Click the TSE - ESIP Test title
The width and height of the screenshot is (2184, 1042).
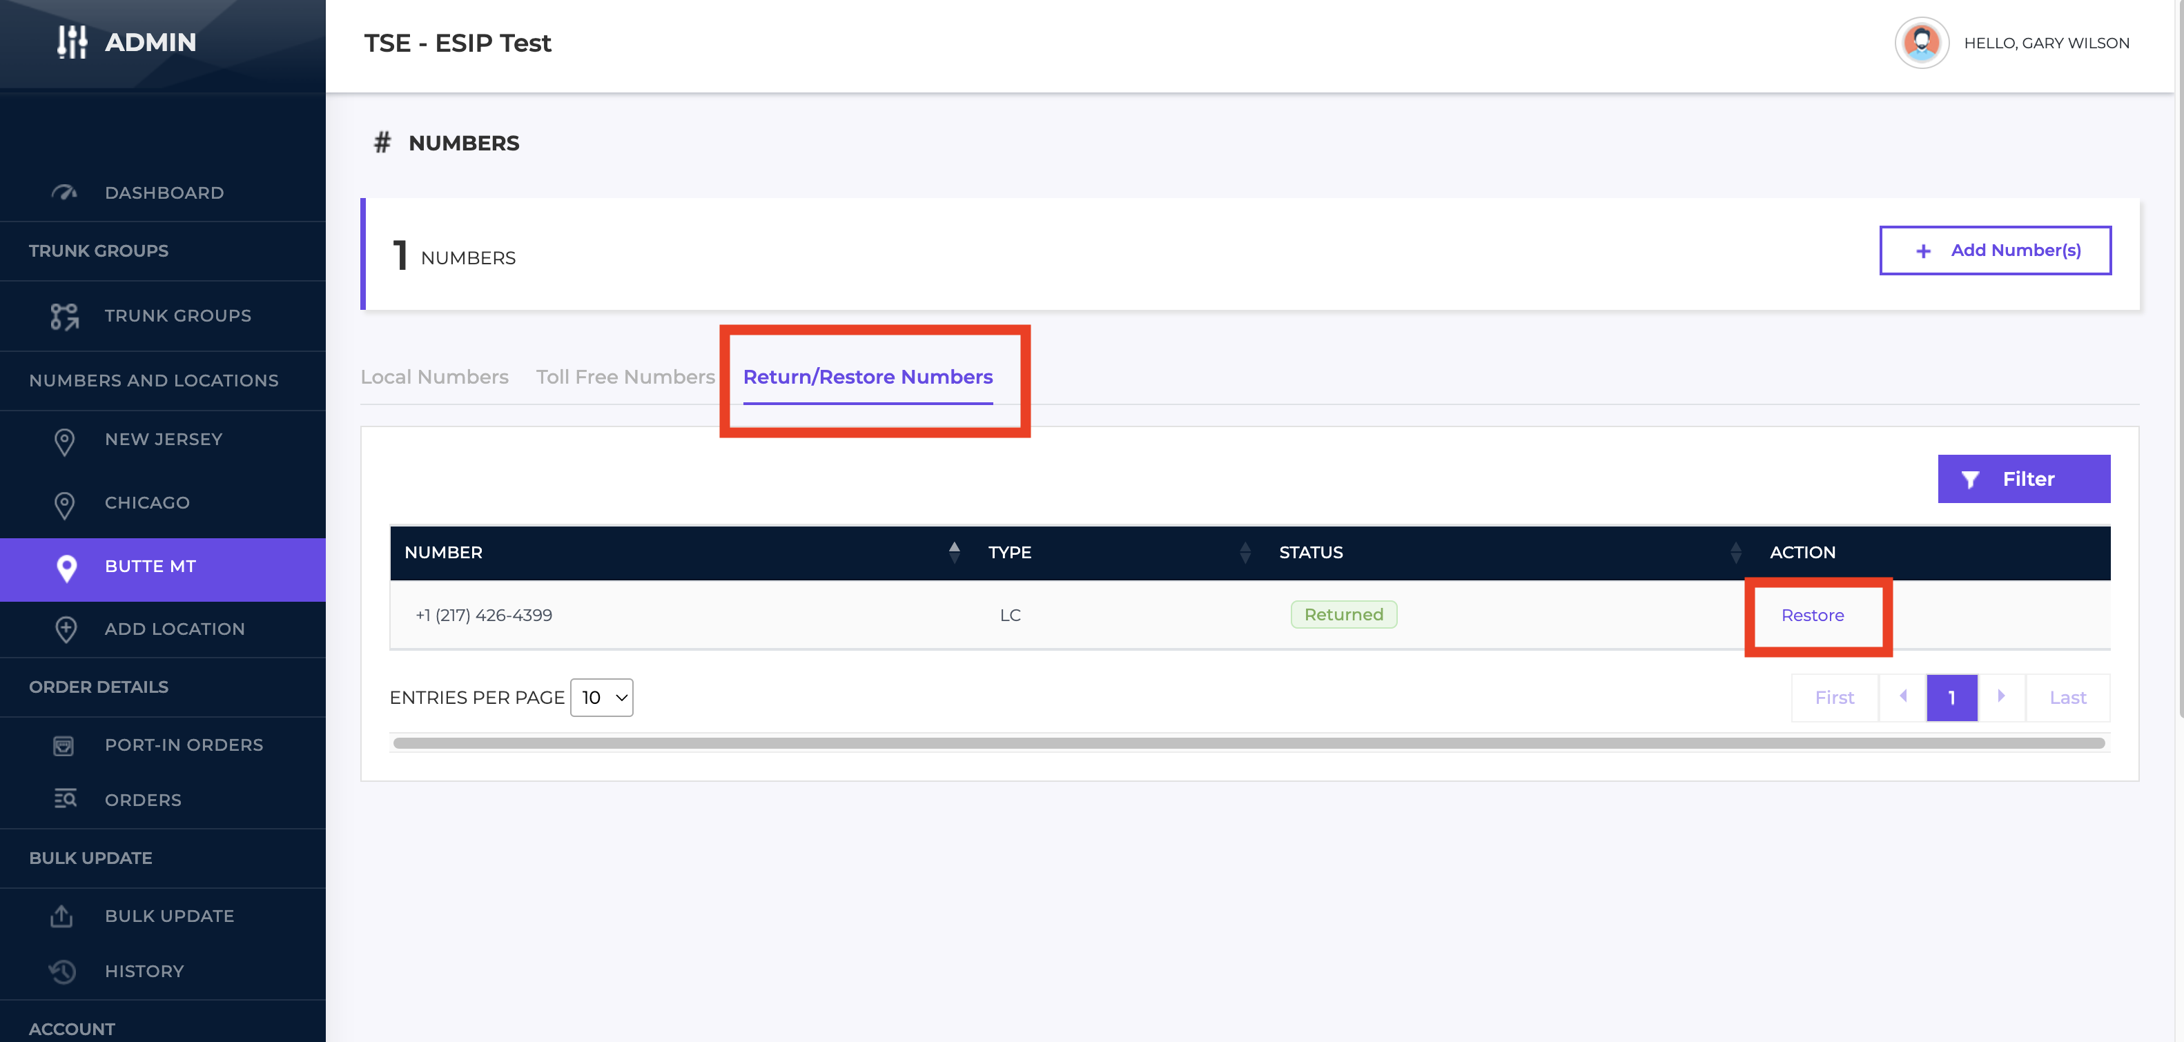(457, 43)
